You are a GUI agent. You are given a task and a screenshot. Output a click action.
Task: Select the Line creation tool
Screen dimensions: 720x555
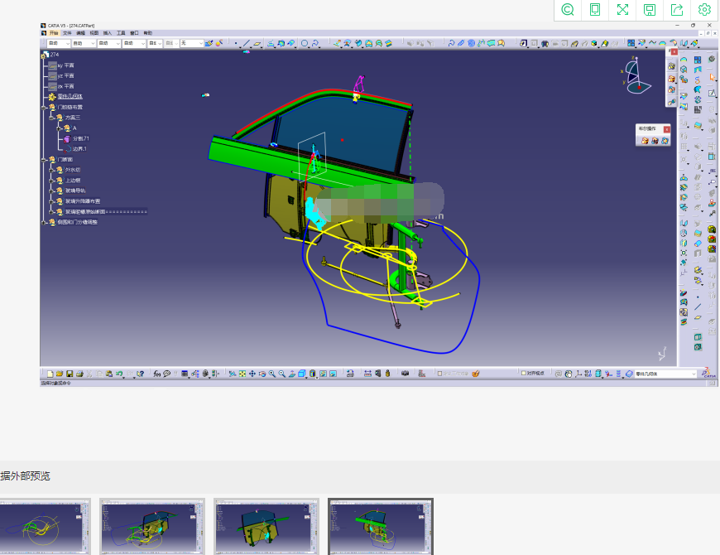pyautogui.click(x=247, y=43)
